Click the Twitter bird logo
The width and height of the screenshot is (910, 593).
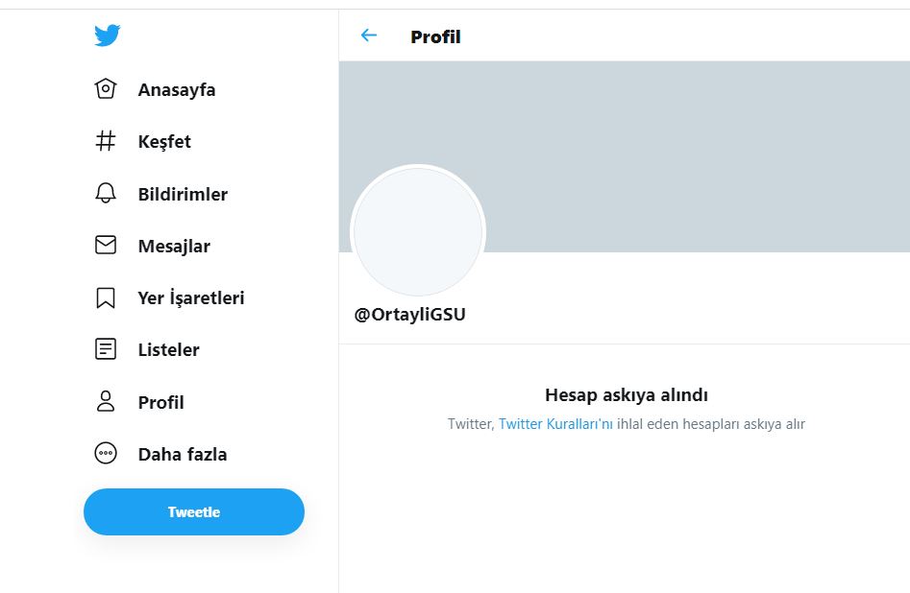click(107, 36)
